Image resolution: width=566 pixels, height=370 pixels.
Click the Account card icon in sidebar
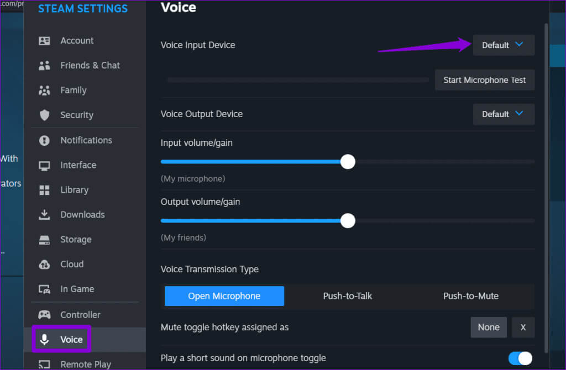[45, 41]
